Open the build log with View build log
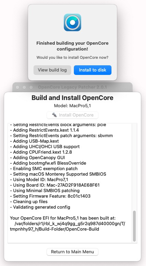146x266 pixels. pyautogui.click(x=52, y=70)
